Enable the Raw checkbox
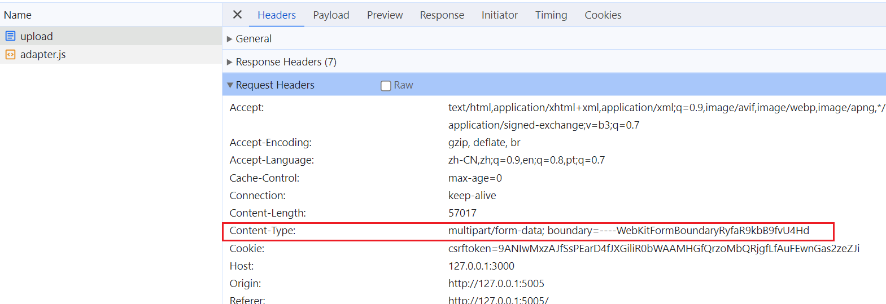 click(386, 86)
